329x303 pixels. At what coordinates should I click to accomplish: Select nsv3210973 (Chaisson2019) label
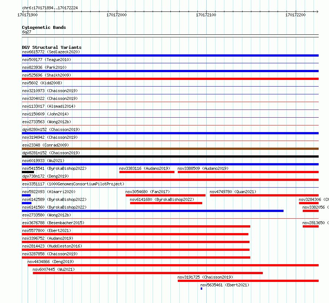[50, 91]
